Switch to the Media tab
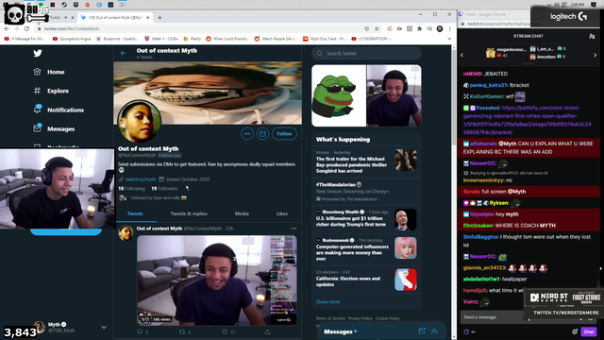The height and width of the screenshot is (340, 604). (242, 213)
